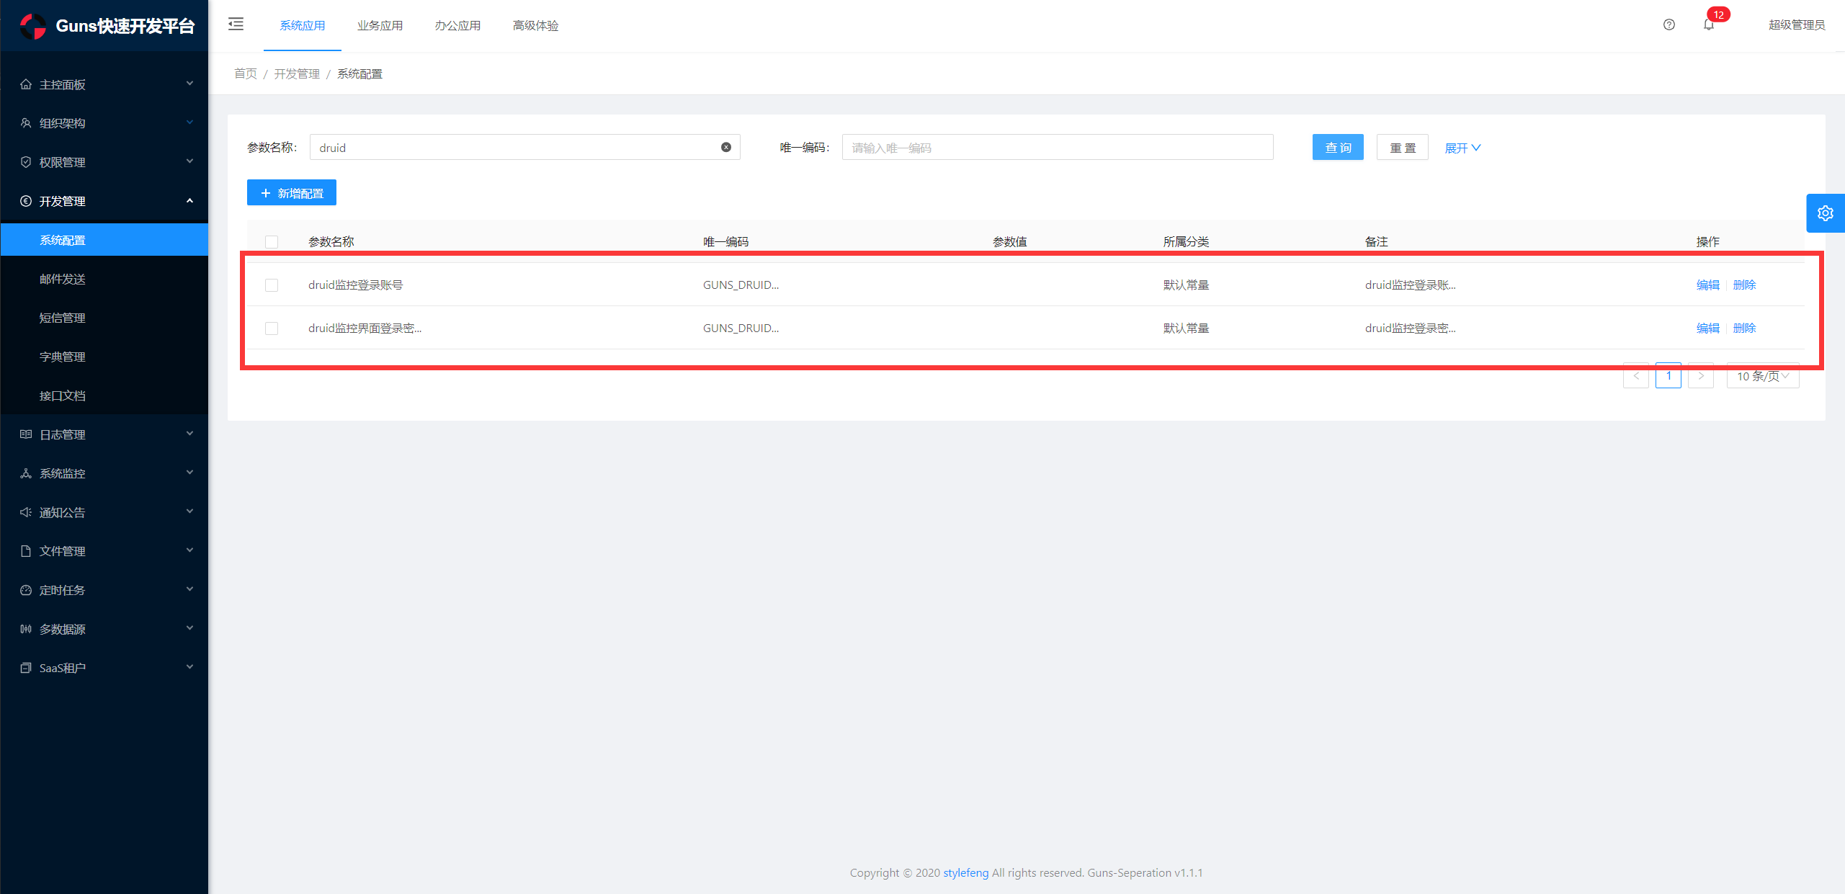Check the druid监控登录账号 row checkbox
The width and height of the screenshot is (1845, 894).
coord(272,285)
